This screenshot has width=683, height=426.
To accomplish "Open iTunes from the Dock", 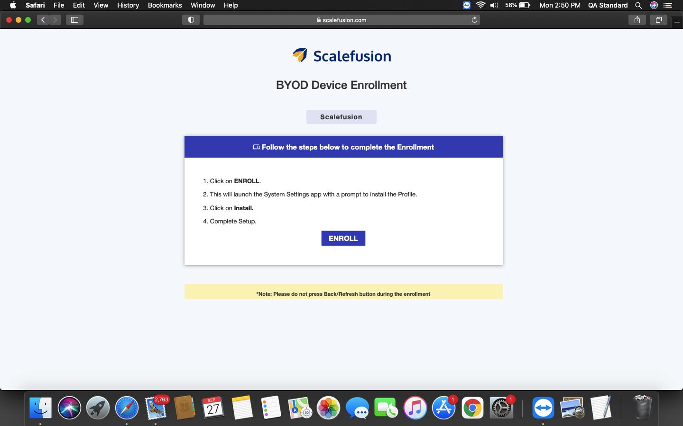I will point(415,408).
